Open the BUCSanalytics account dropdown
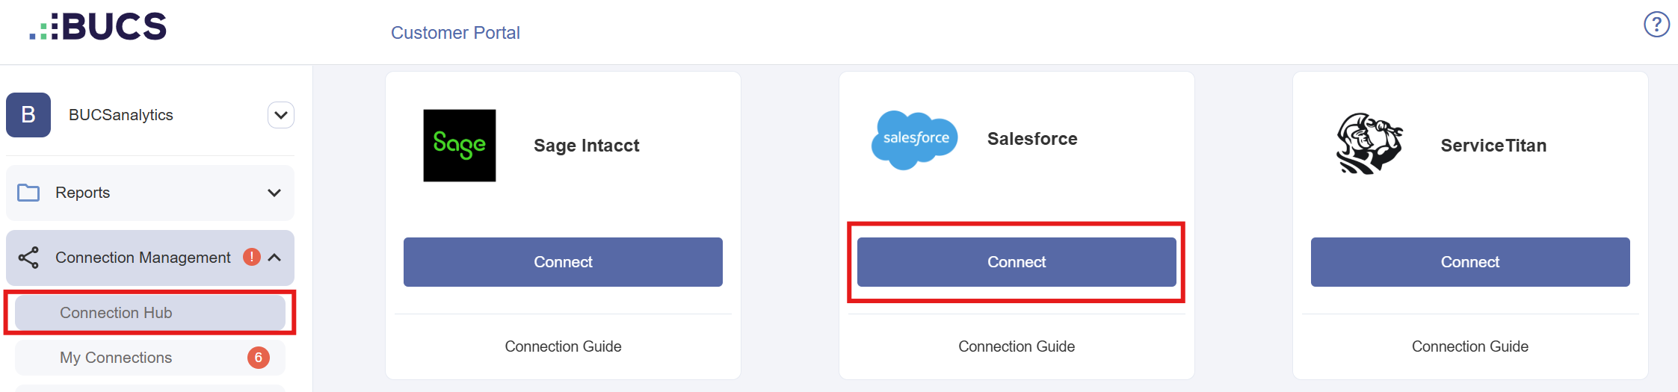Image resolution: width=1678 pixels, height=392 pixels. coord(281,115)
